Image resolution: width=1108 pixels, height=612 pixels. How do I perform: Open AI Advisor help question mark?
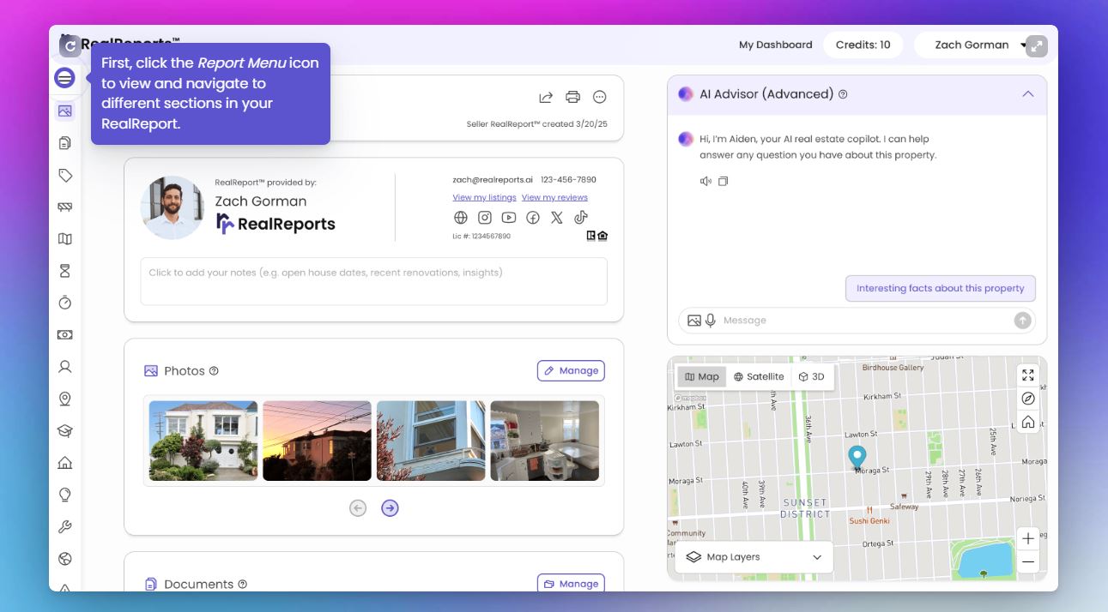click(x=843, y=94)
